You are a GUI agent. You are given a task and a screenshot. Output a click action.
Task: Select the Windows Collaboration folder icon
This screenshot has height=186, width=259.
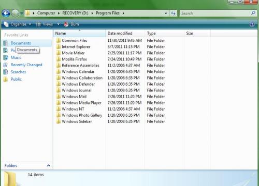click(x=59, y=78)
